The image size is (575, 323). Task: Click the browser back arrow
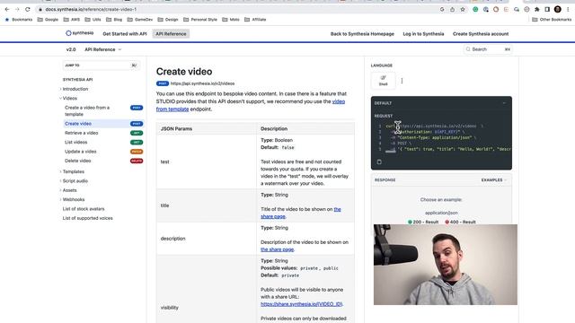pos(7,9)
